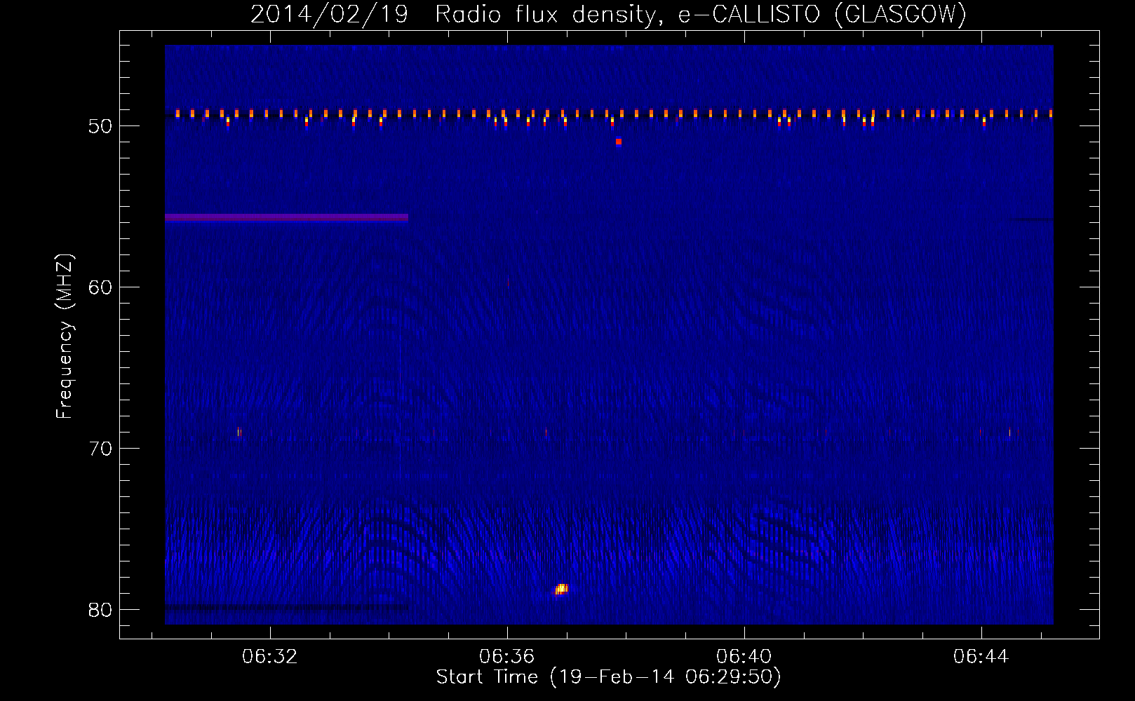This screenshot has width=1135, height=701.
Task: Click the "50" frequency tick label
Action: click(x=100, y=126)
